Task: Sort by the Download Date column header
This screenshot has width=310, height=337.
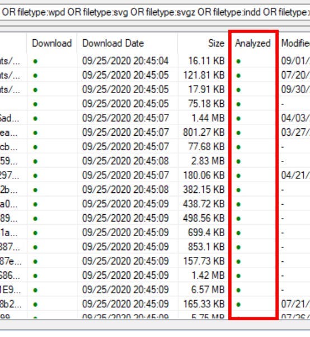Action: click(127, 43)
